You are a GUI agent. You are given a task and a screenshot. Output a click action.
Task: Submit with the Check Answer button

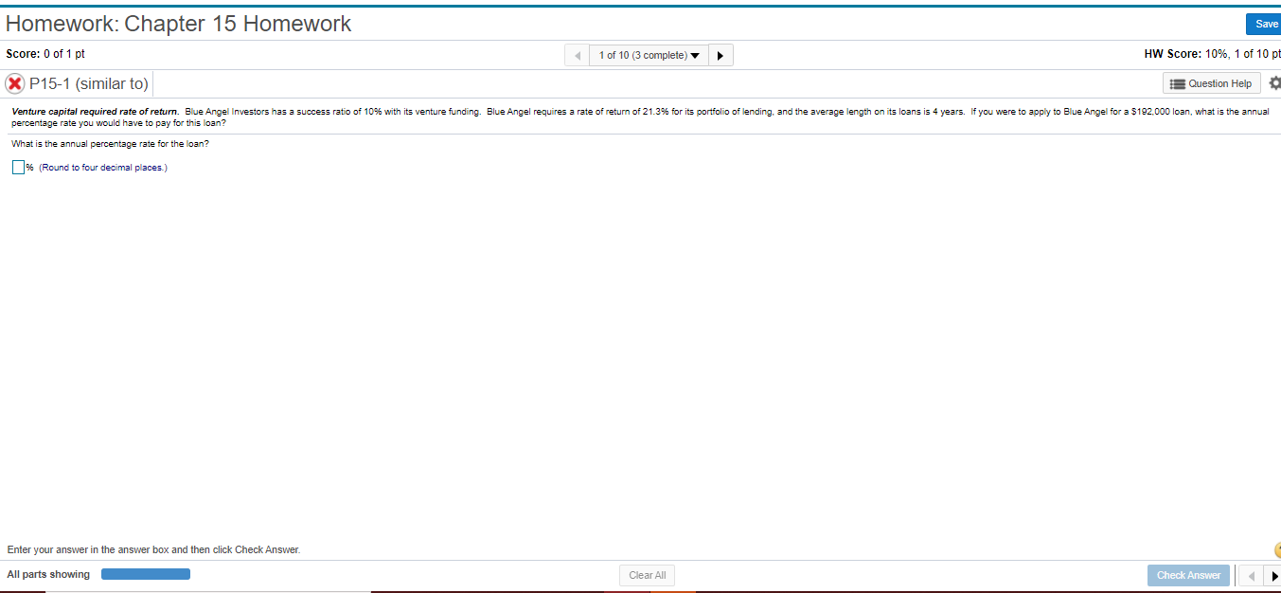1188,575
